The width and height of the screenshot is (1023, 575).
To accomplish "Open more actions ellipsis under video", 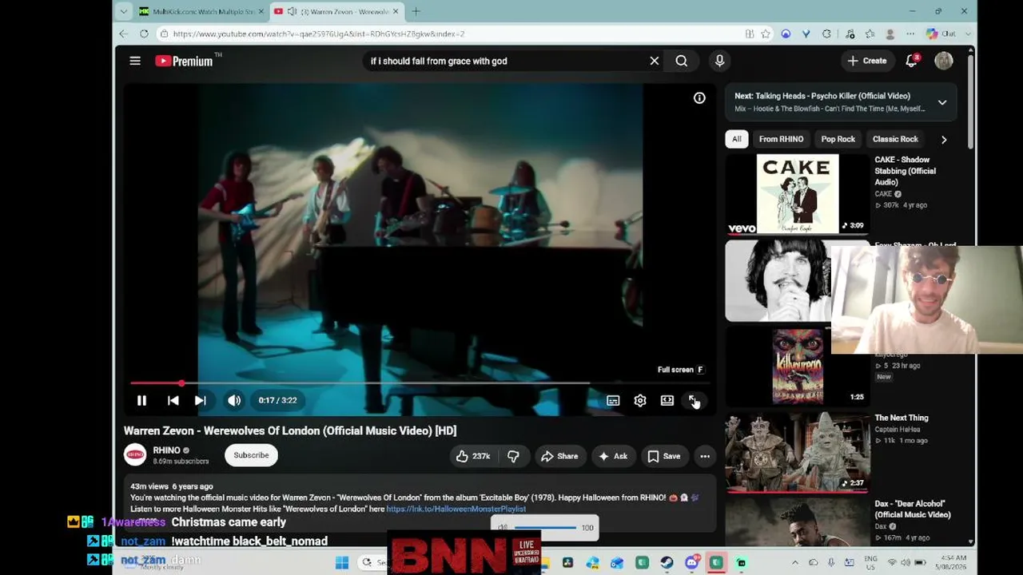I will click(x=705, y=456).
